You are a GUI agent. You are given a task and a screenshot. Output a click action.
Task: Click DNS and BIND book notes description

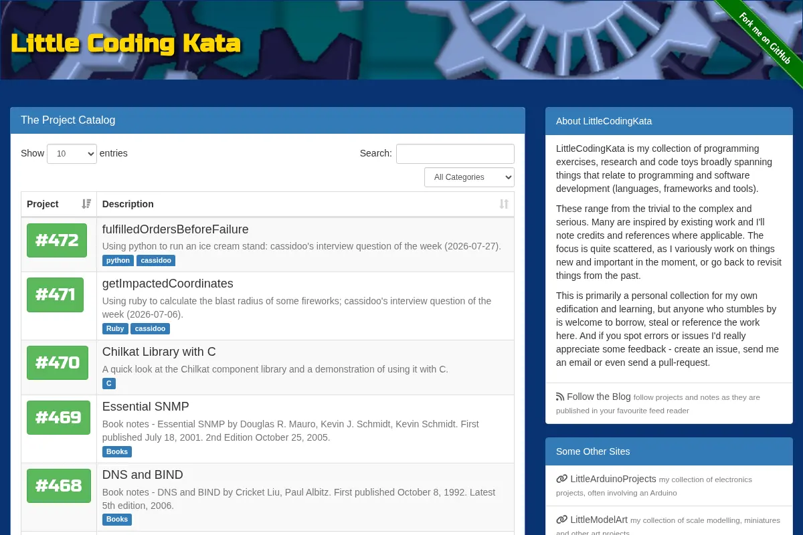(299, 499)
